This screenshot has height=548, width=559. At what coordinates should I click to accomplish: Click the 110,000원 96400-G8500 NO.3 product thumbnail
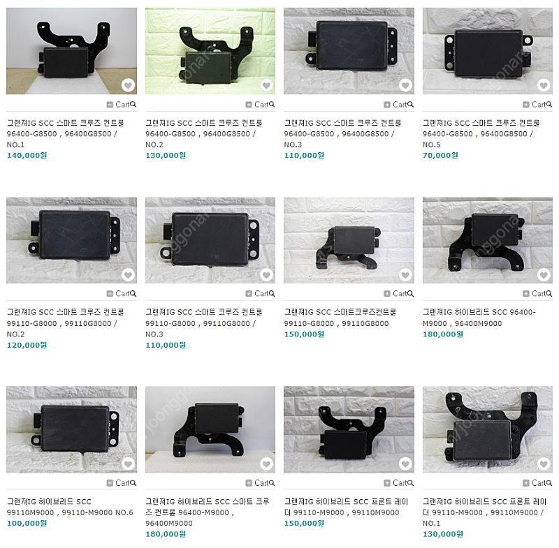tap(349, 51)
